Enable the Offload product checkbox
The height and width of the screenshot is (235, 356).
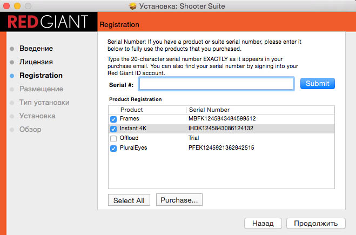click(x=113, y=138)
